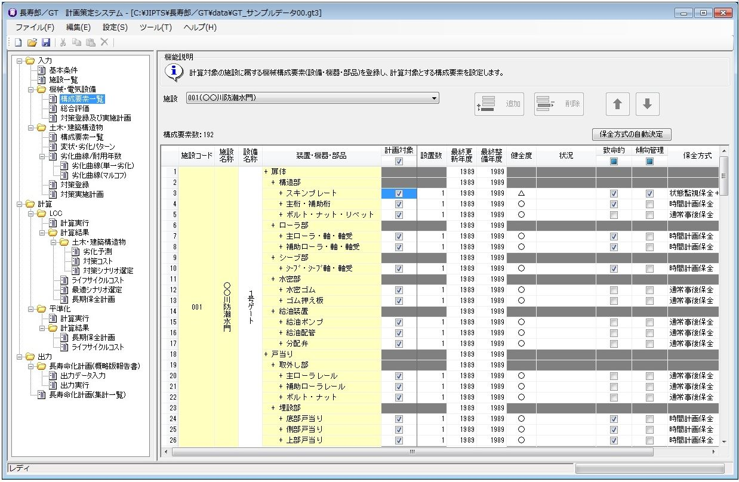Click the 削除 (delete) row button

click(558, 104)
